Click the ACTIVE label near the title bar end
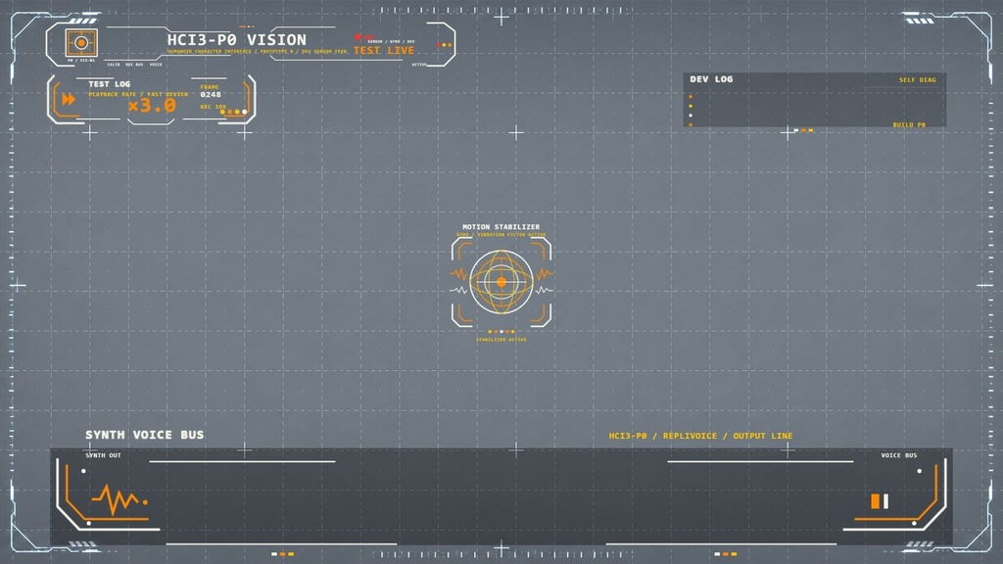The width and height of the screenshot is (1003, 564). pyautogui.click(x=419, y=65)
